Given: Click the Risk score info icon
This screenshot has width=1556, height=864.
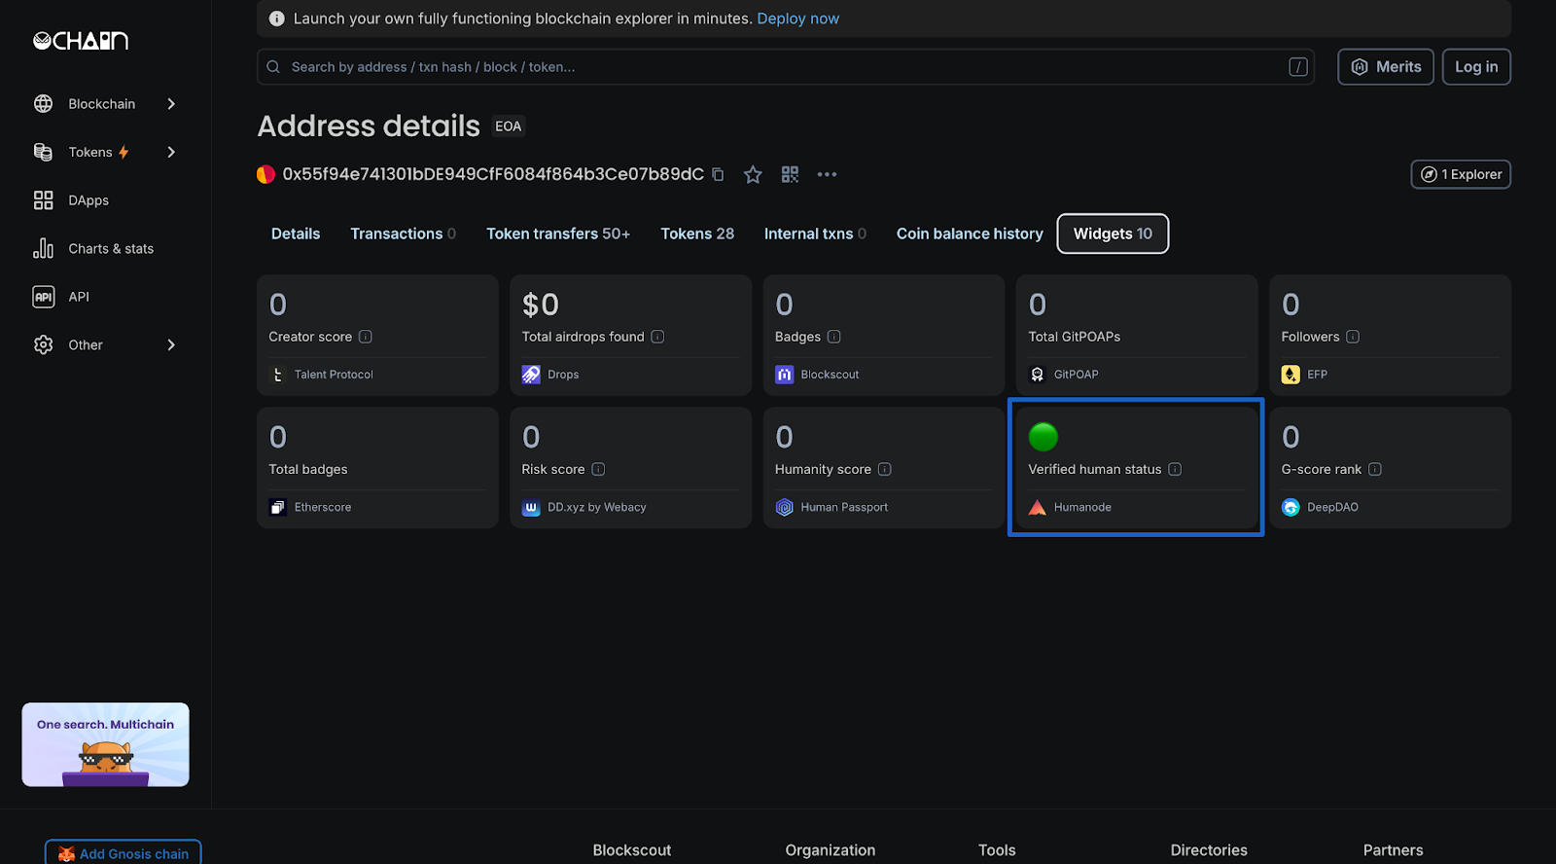Looking at the screenshot, I should click(x=598, y=469).
